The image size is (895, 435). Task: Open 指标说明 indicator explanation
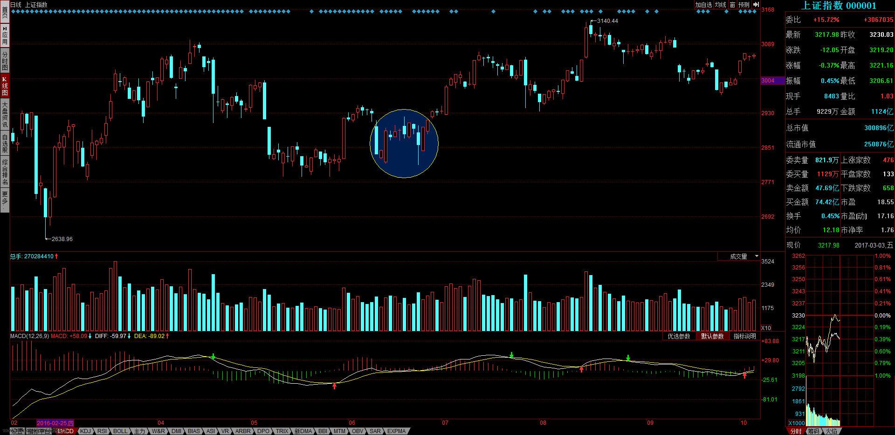[x=744, y=336]
